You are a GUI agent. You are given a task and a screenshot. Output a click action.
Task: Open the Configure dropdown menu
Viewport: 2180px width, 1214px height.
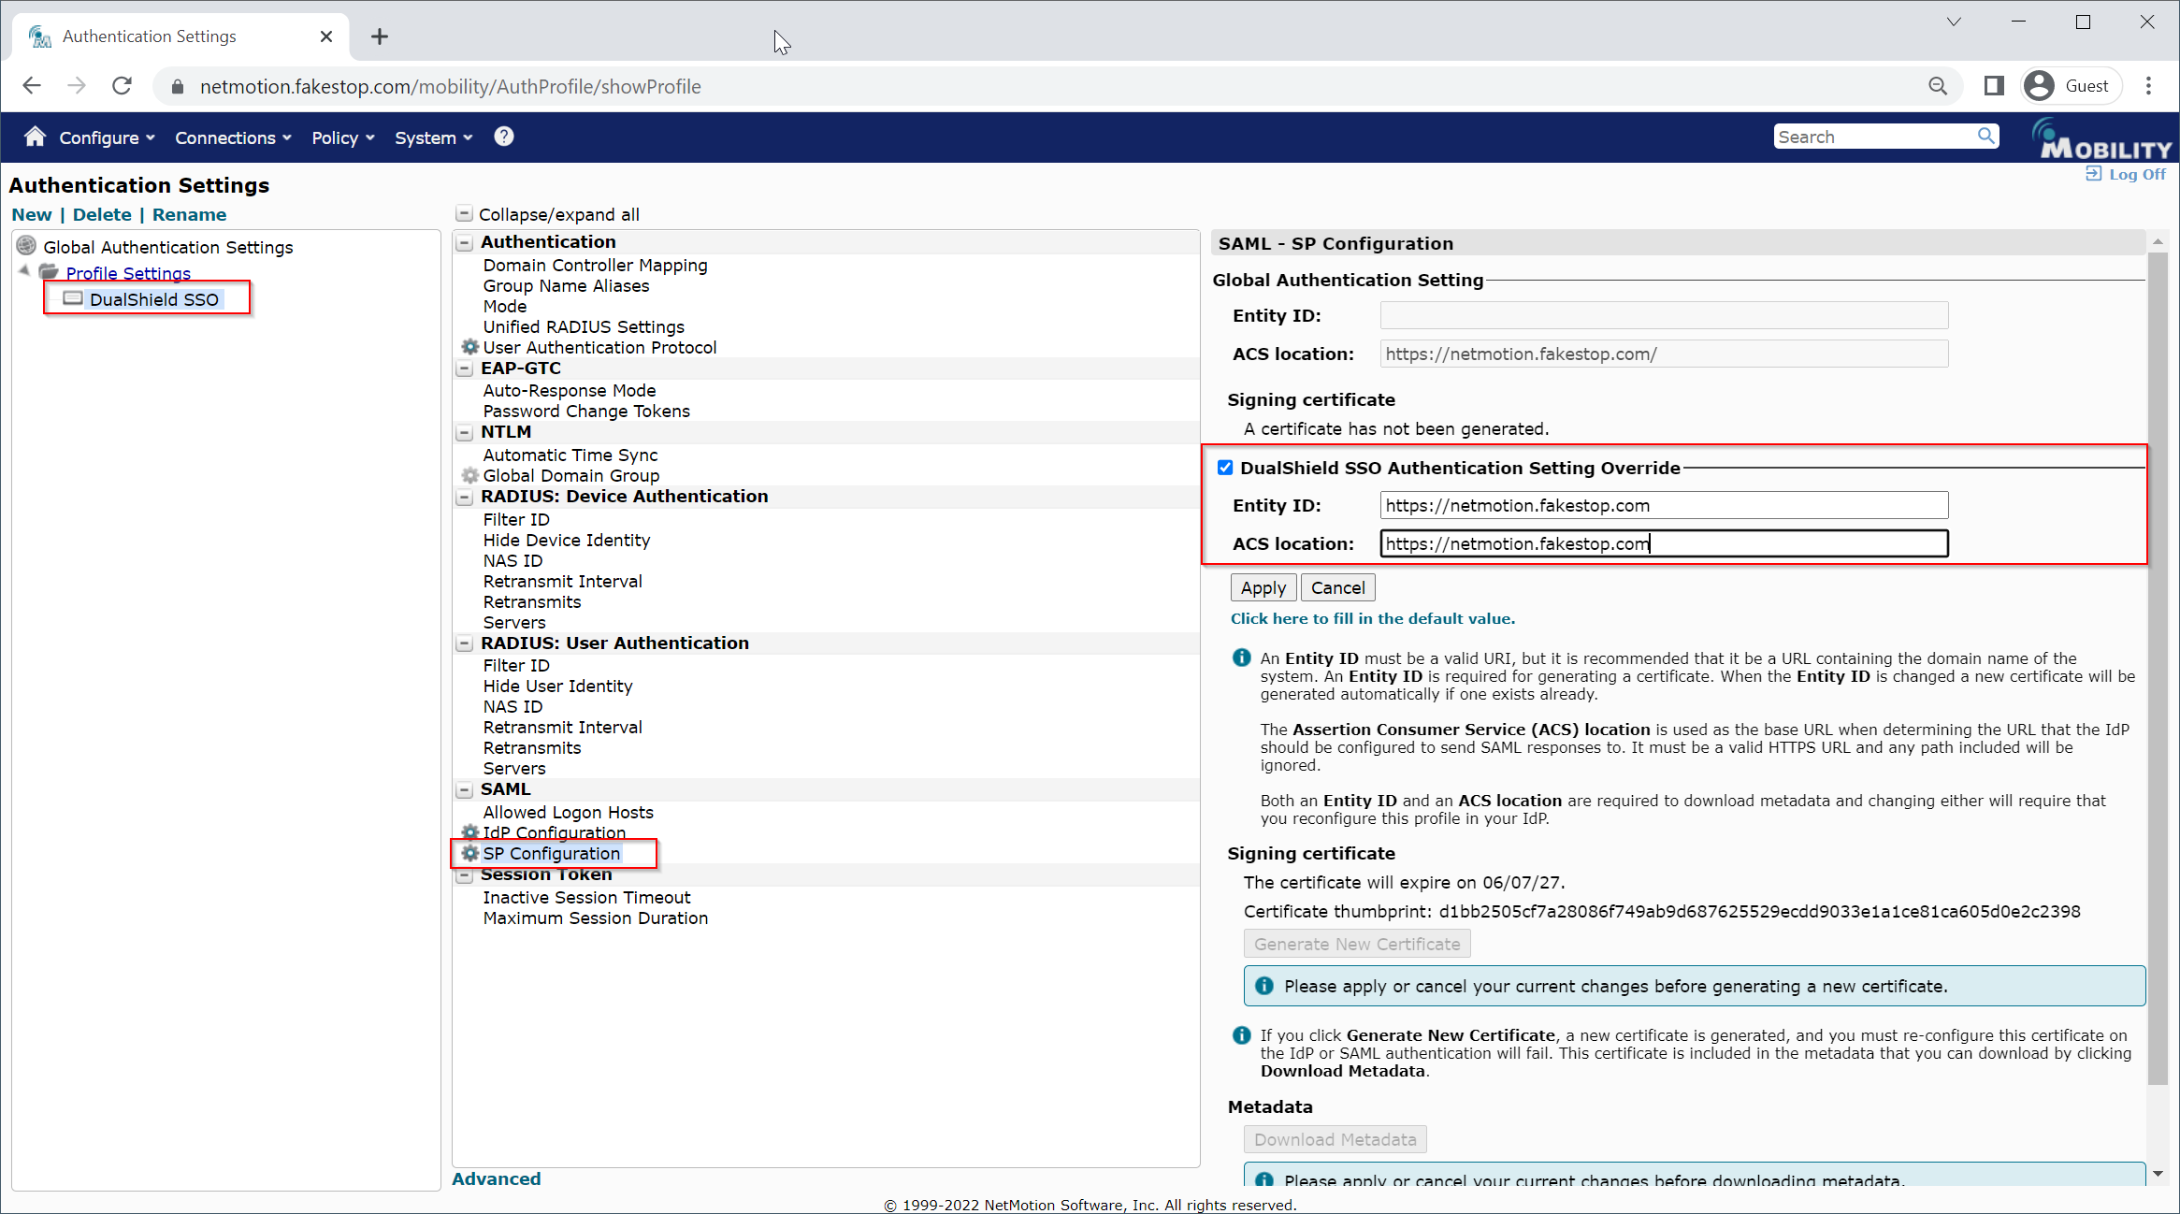(x=107, y=137)
